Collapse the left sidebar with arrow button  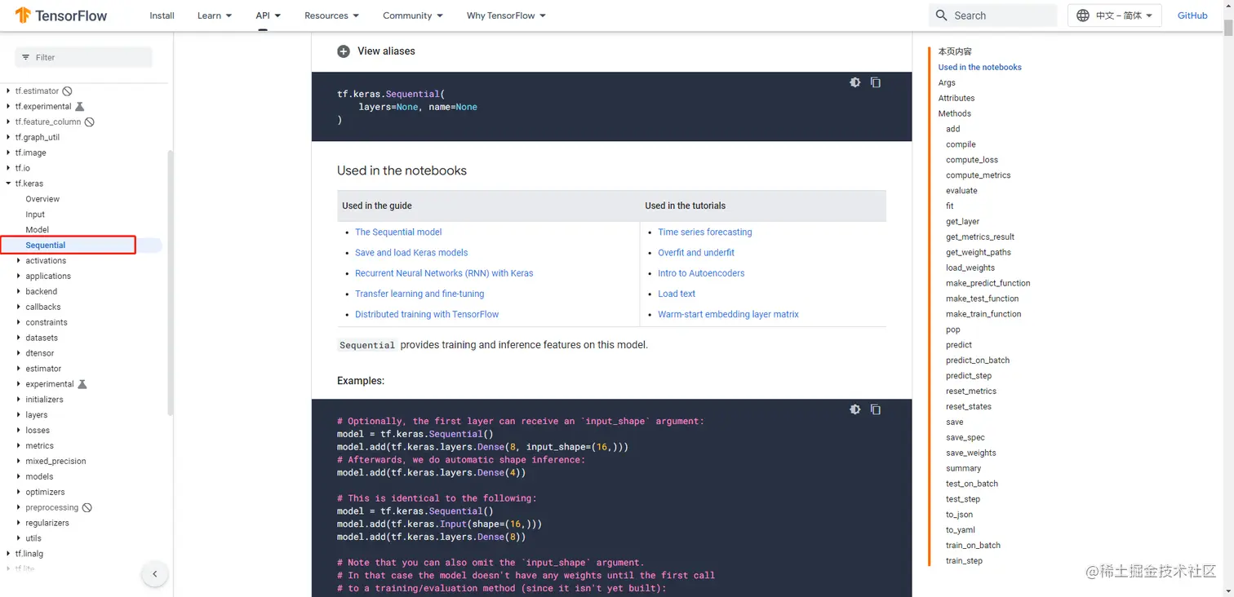(155, 573)
